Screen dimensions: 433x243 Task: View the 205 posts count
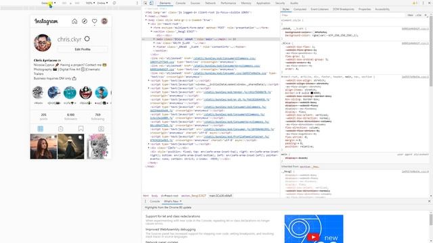click(x=43, y=117)
